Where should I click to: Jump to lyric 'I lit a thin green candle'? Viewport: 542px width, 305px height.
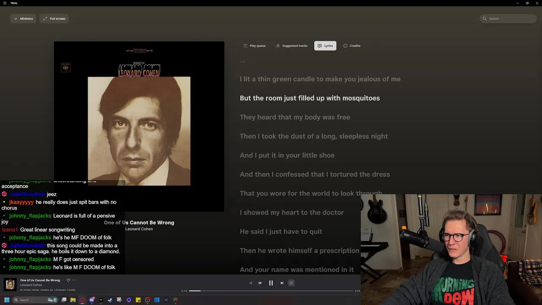[x=320, y=79]
